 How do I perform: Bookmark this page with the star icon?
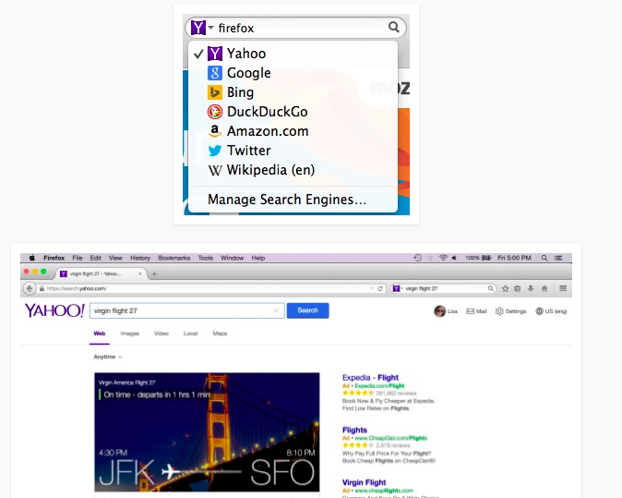(x=505, y=288)
